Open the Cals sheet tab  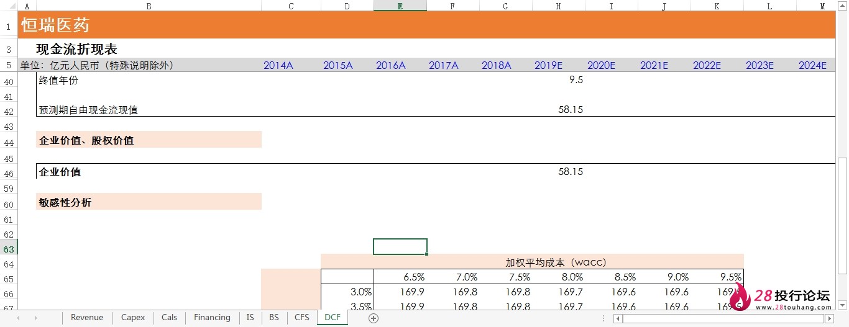pyautogui.click(x=169, y=318)
